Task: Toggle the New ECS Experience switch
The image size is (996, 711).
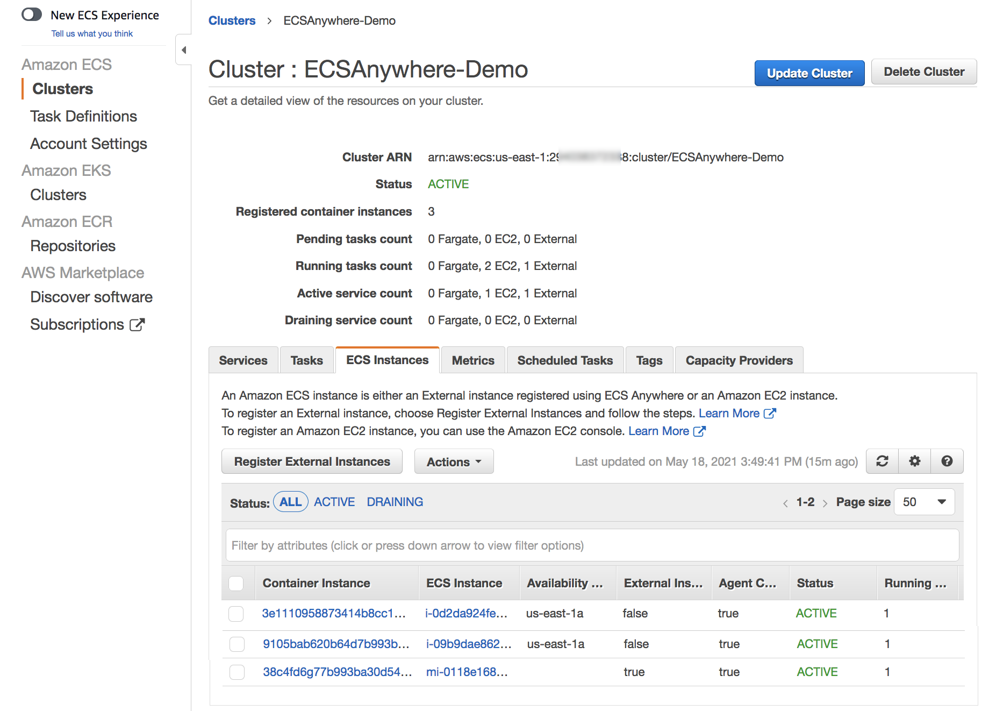Action: [x=32, y=15]
